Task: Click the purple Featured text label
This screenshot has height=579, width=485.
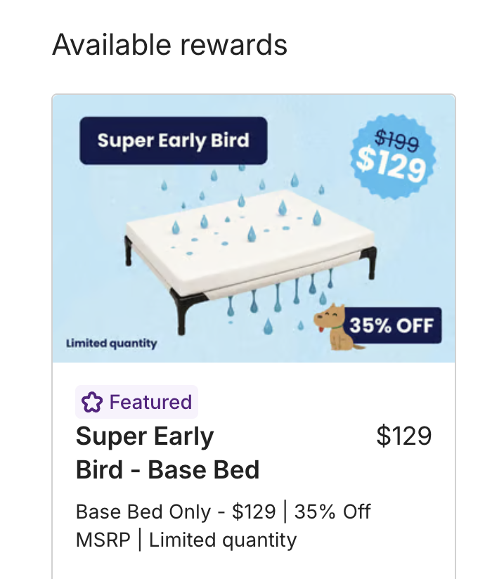Action: coord(150,403)
